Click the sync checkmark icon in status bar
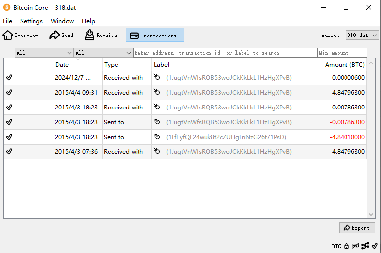 pos(375,246)
